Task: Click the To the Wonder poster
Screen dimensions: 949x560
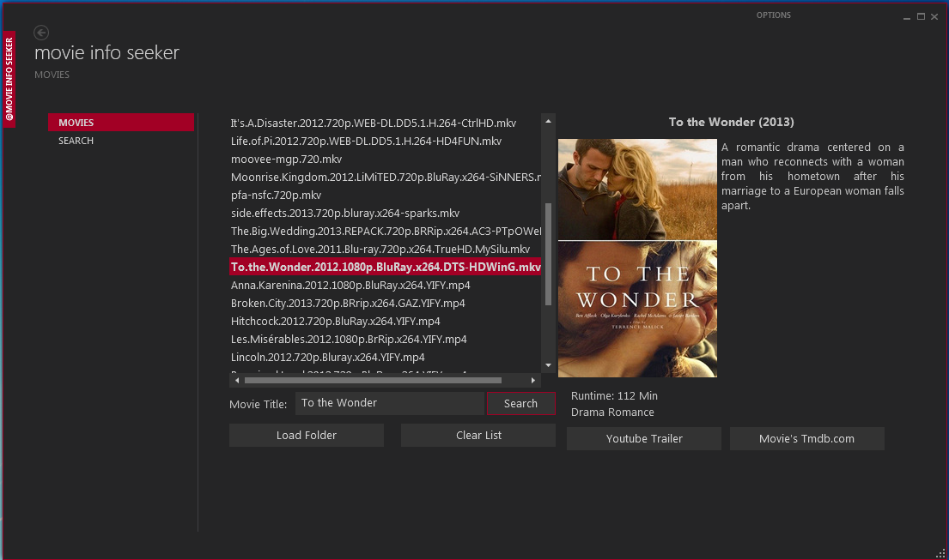Action: (x=637, y=258)
